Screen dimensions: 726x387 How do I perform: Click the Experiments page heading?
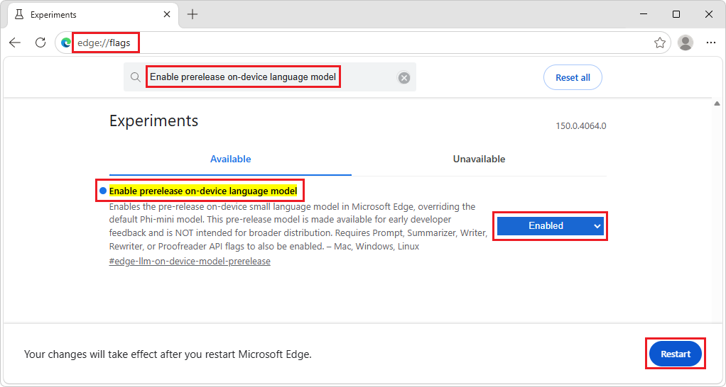point(153,120)
